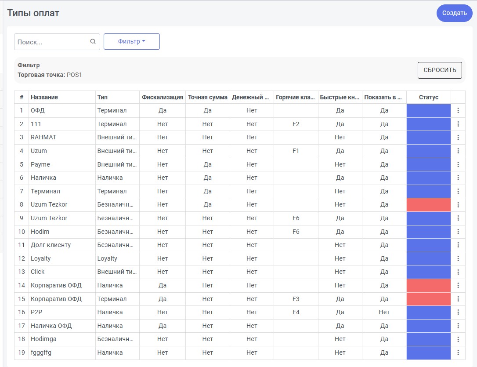
Task: Click the Payme name cell
Action: click(x=62, y=164)
